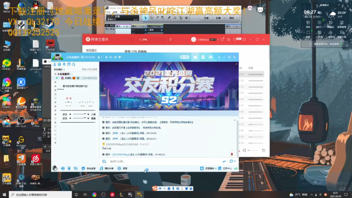Screen dimensions: 352x198
Task: Open the audio mixer settings icon in YY
Action: click(x=76, y=168)
